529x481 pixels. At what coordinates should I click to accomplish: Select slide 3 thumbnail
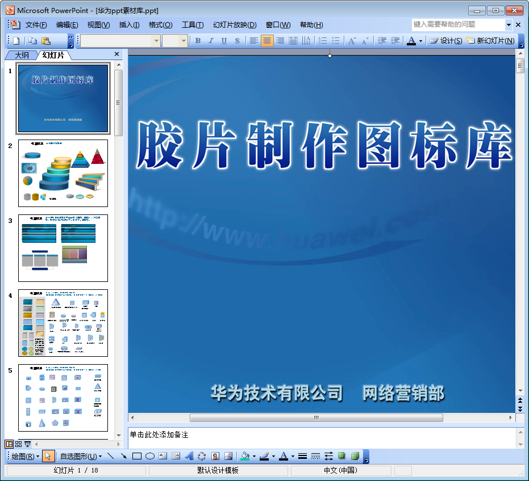coord(63,248)
